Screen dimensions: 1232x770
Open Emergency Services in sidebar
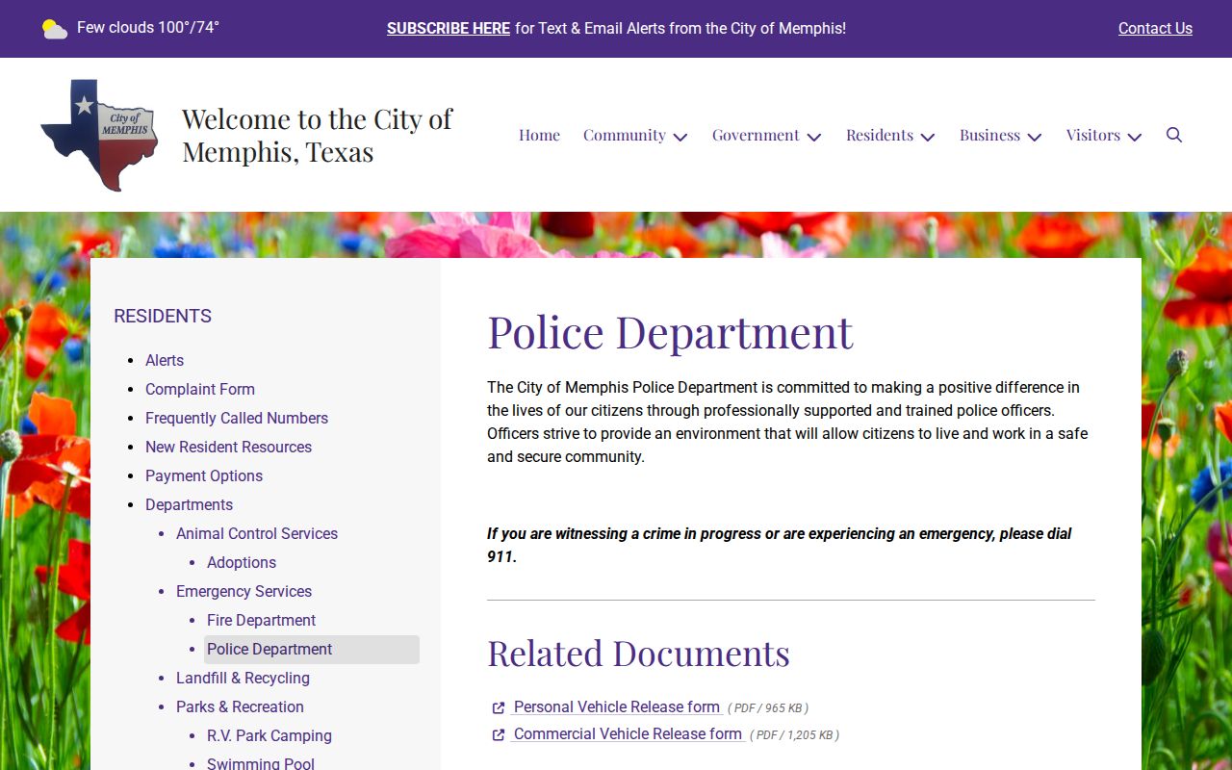click(244, 591)
